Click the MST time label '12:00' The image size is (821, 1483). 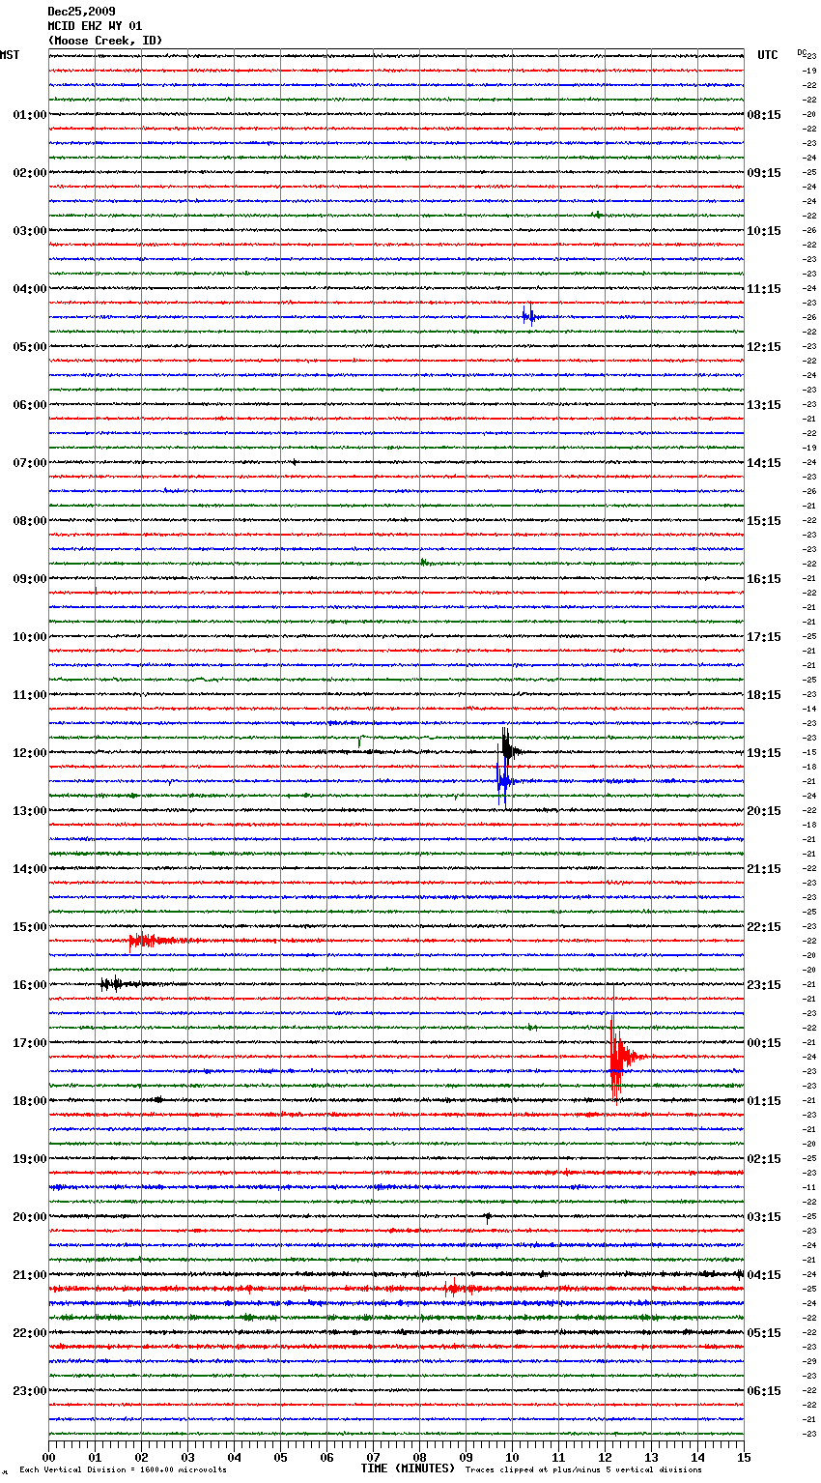pyautogui.click(x=30, y=753)
